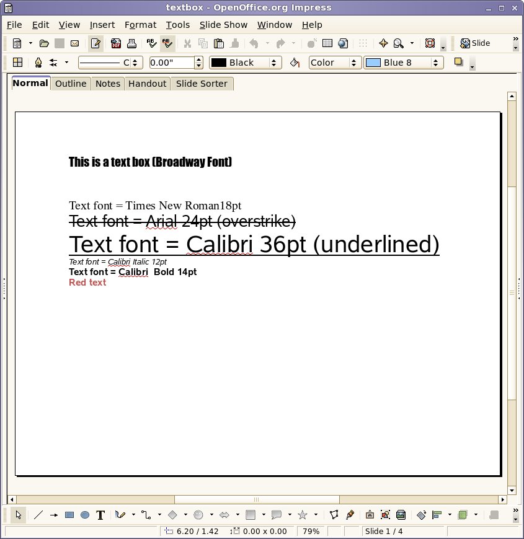The image size is (524, 539).
Task: Open the Insert menu
Action: 102,25
